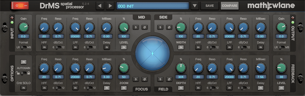Click the 000 INIT preset display
This screenshot has height=96, width=305.
153,6
